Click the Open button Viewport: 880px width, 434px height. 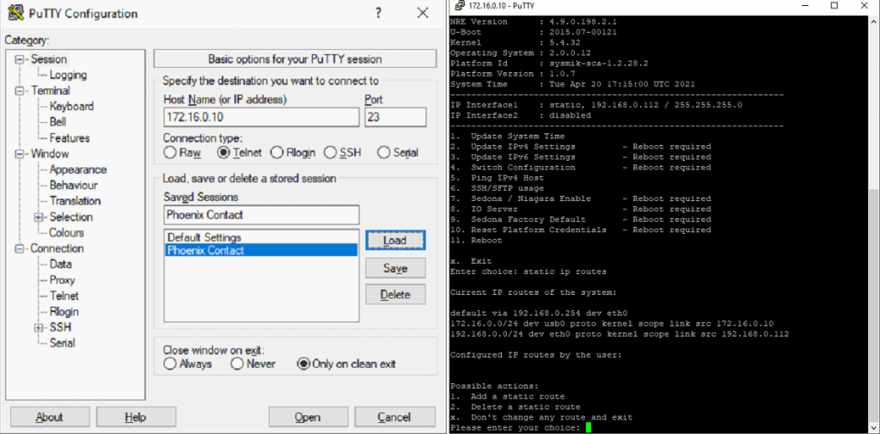click(x=308, y=418)
